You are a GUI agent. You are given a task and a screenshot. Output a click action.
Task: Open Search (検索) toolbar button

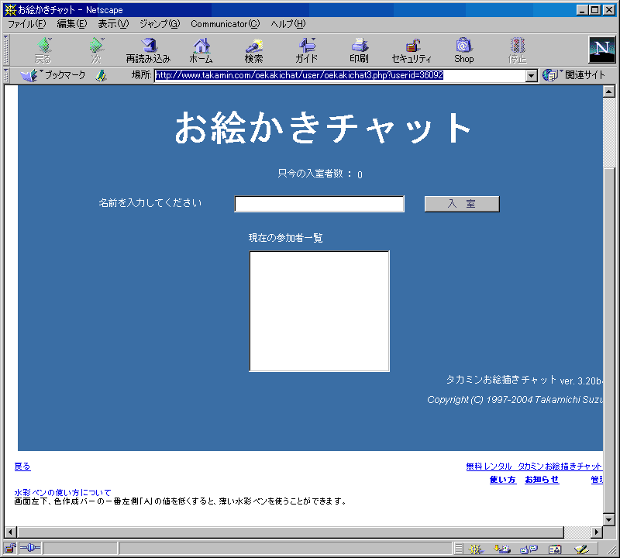coord(254,50)
